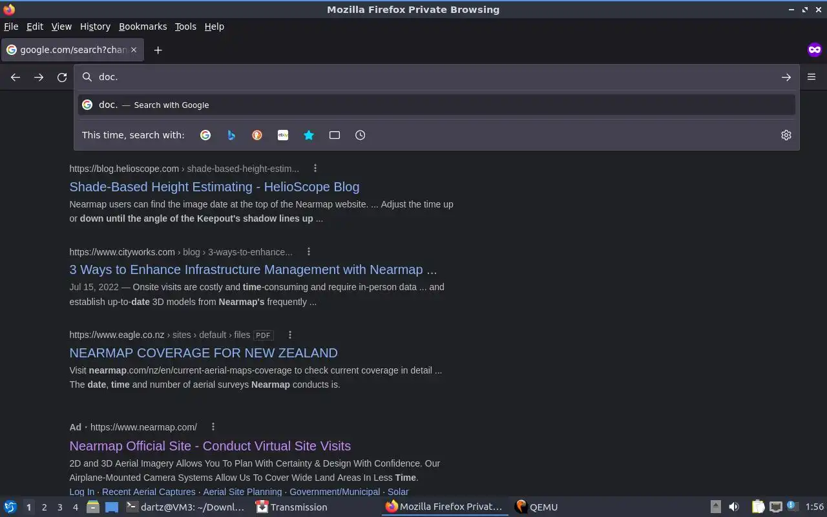
Task: Search this time with DuckDuckGo icon
Action: 257,135
